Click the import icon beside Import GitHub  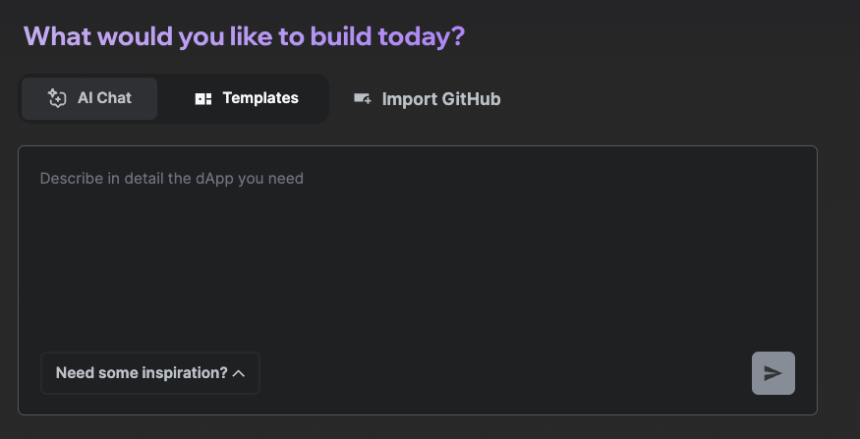363,98
